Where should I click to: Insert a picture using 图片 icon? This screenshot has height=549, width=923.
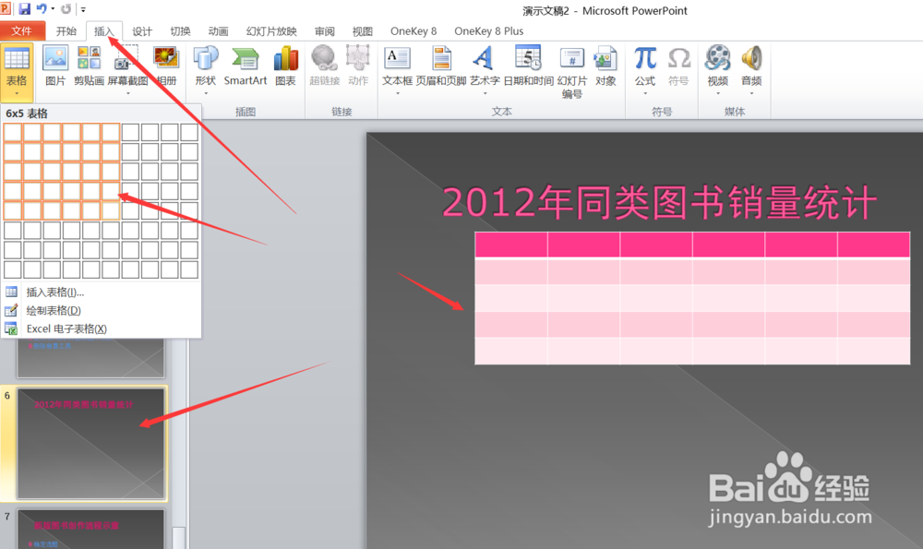pyautogui.click(x=54, y=65)
